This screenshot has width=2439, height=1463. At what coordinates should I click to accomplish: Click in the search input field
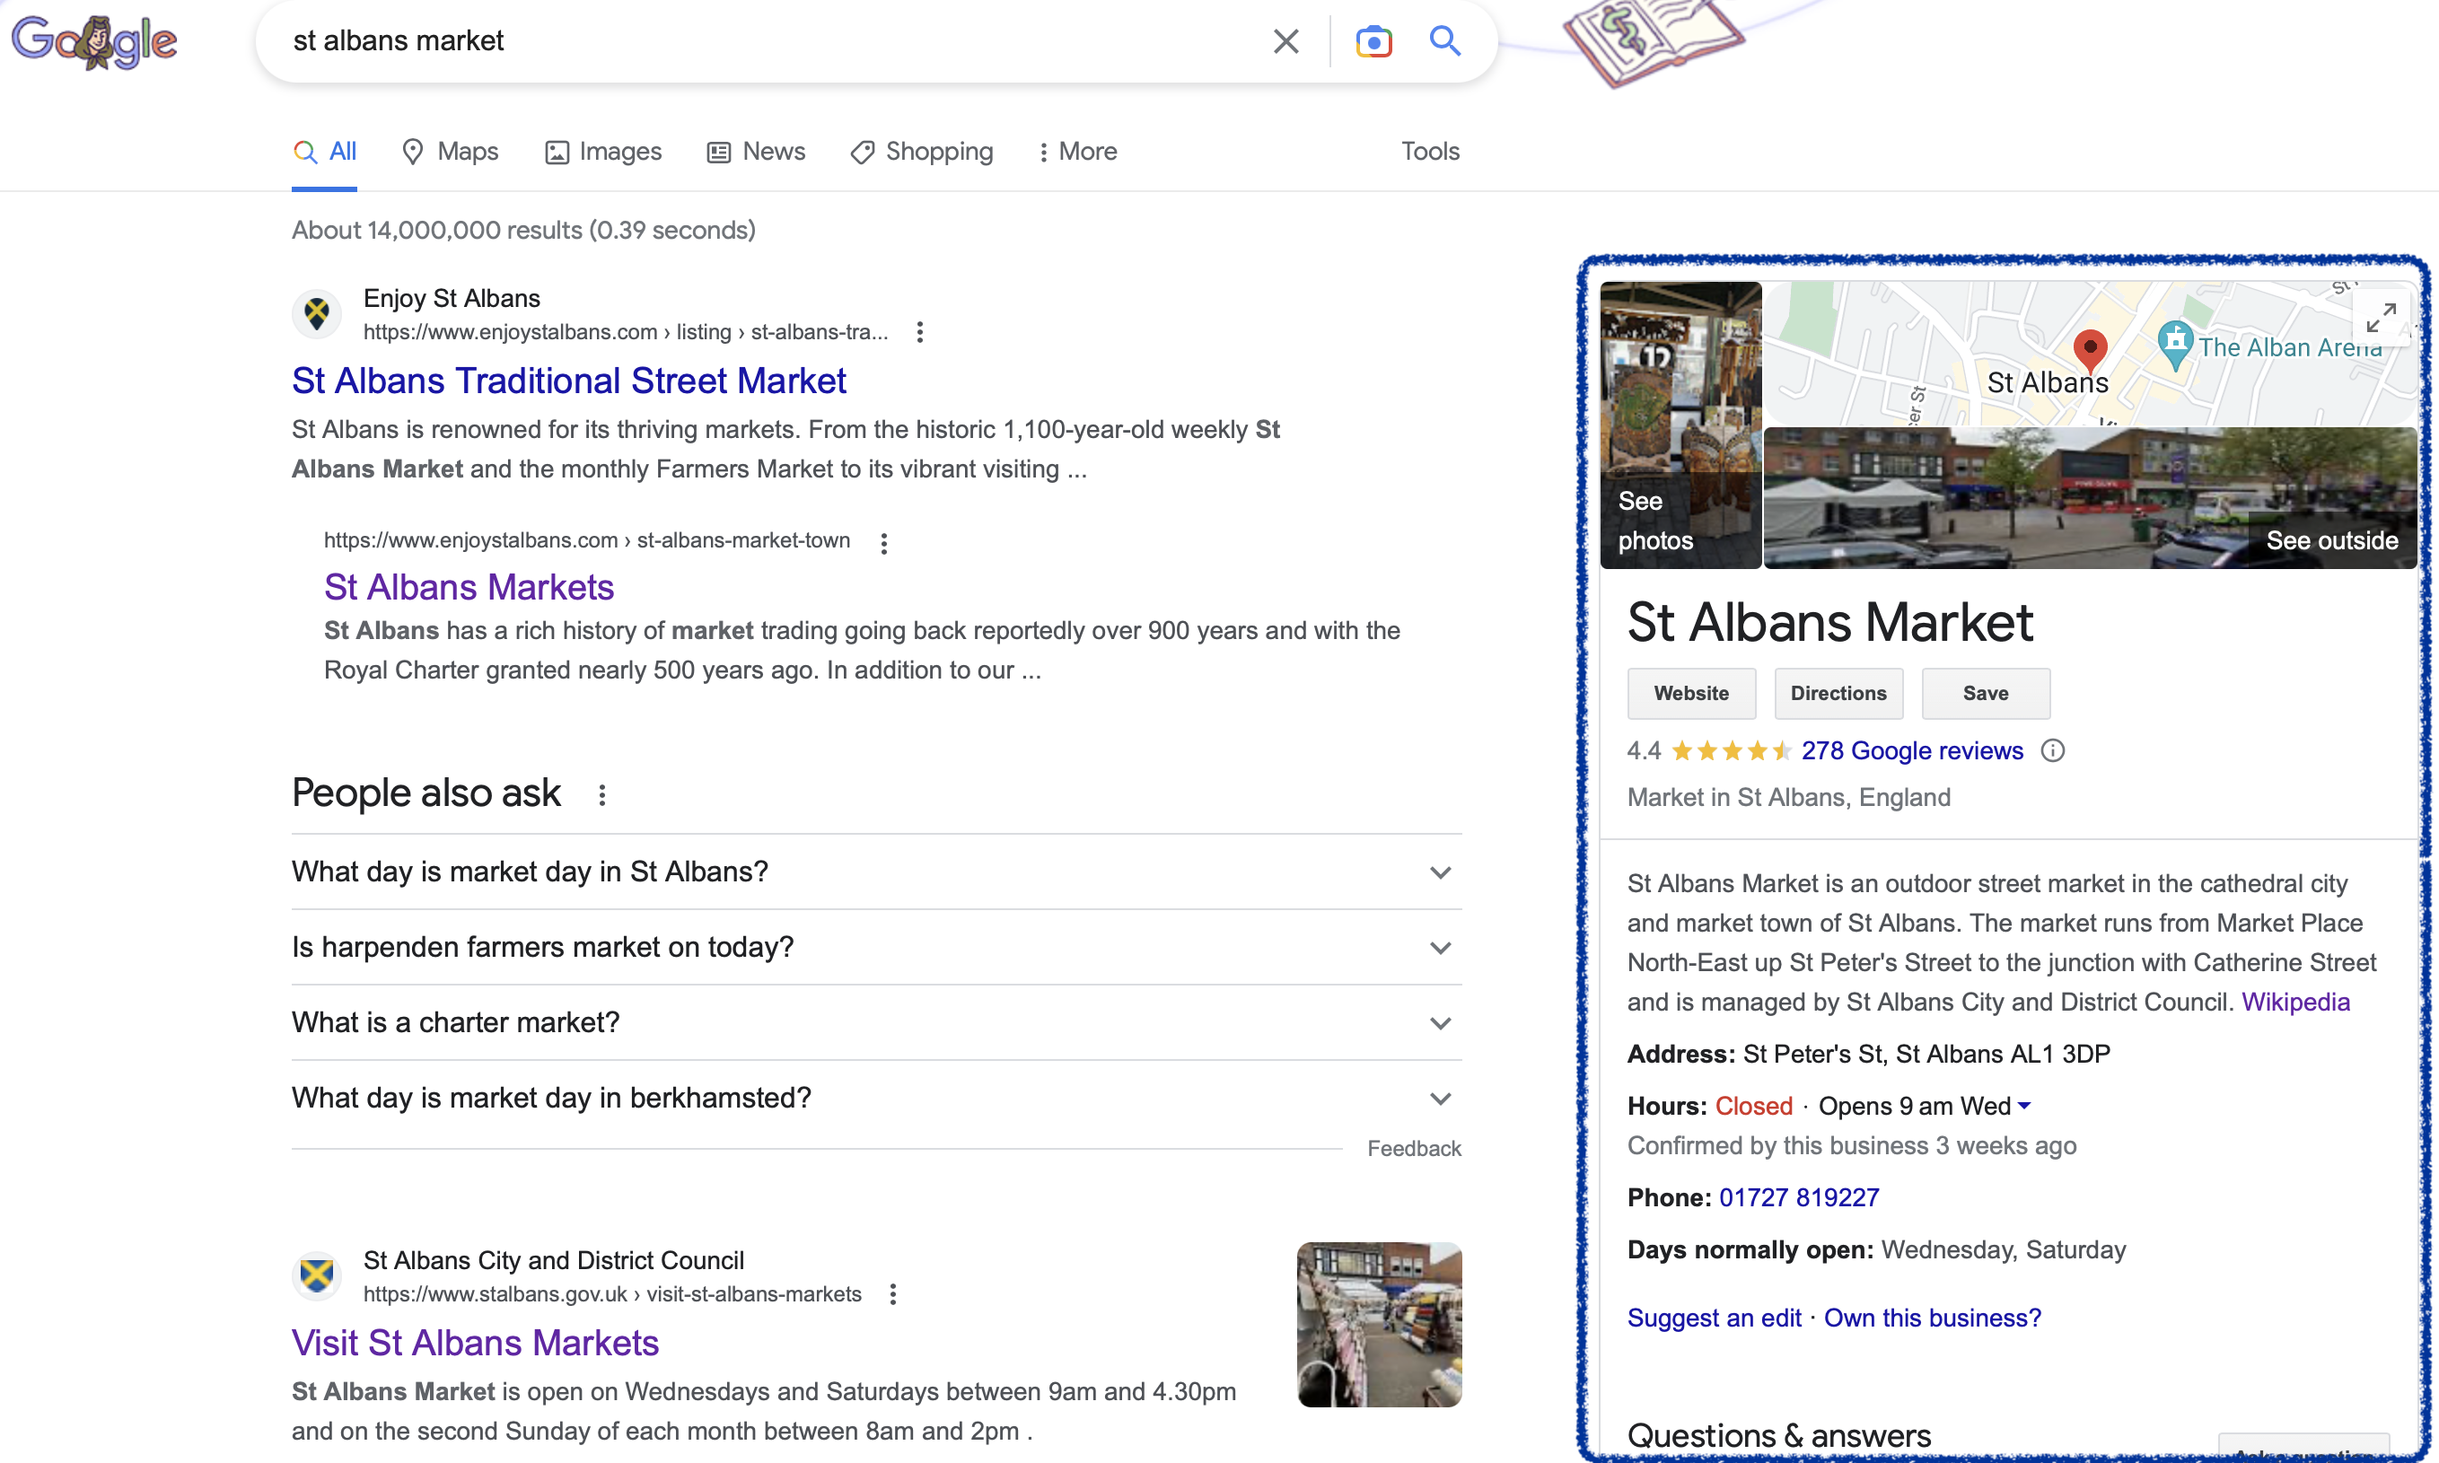point(769,41)
